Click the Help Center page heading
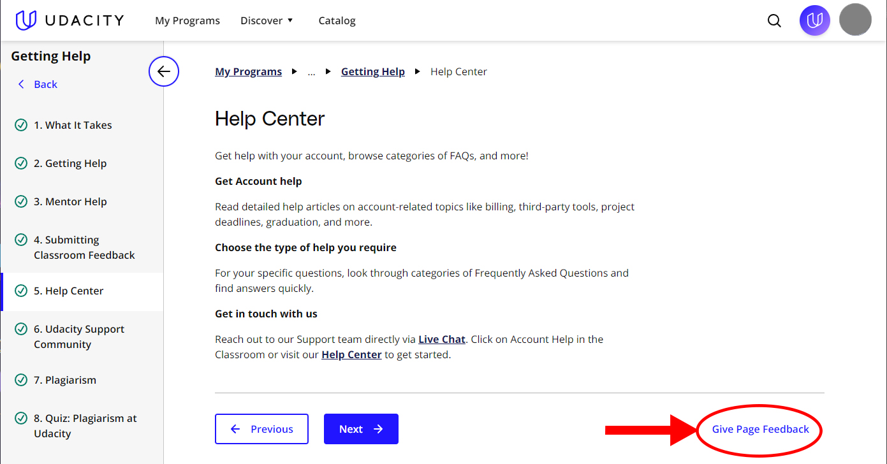 click(270, 119)
